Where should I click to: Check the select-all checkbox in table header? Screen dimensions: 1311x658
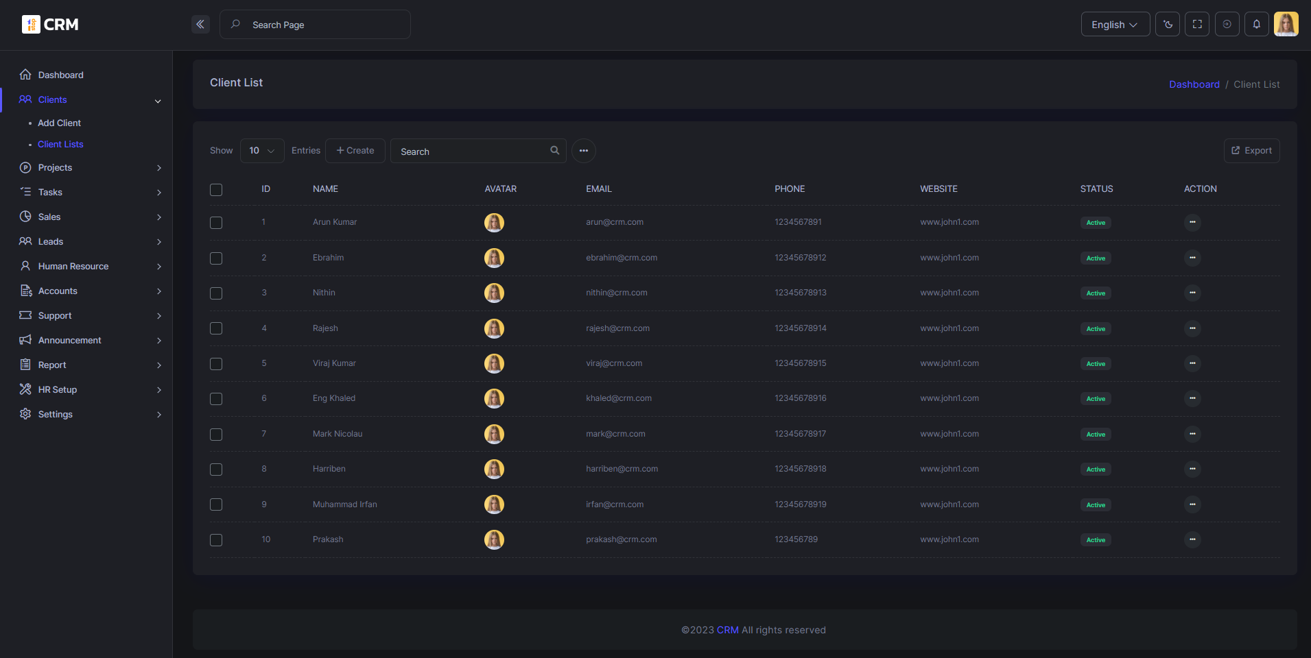point(216,190)
